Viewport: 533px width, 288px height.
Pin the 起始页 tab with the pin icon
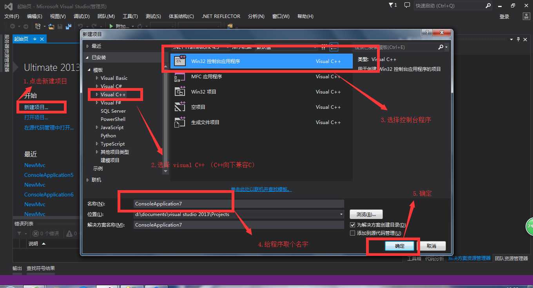[34, 39]
